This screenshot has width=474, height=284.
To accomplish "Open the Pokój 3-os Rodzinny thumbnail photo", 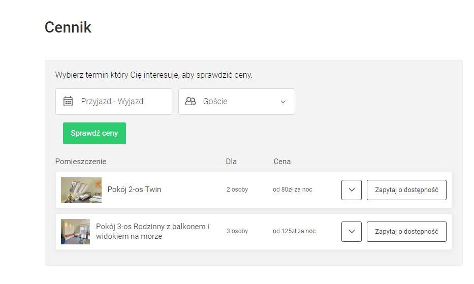I will tap(76, 232).
